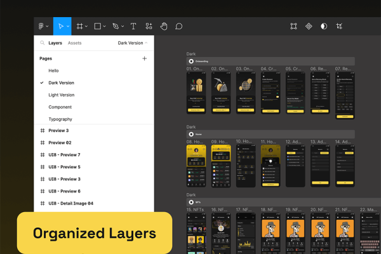Select the Preview 02 frame layer
Image resolution: width=381 pixels, height=254 pixels.
click(x=60, y=143)
